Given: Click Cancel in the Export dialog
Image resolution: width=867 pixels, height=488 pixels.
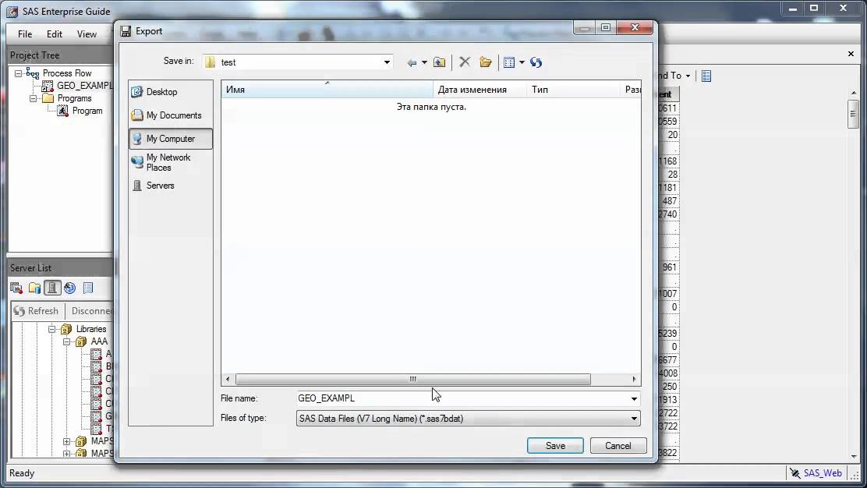Looking at the screenshot, I should pyautogui.click(x=618, y=446).
